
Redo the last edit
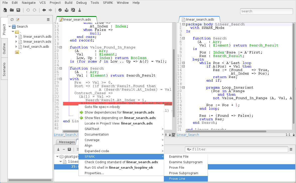(34, 10)
